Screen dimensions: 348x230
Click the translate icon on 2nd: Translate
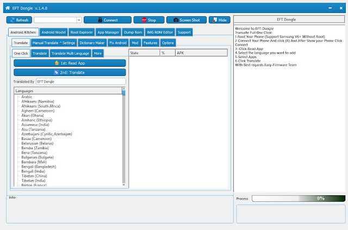click(56, 72)
